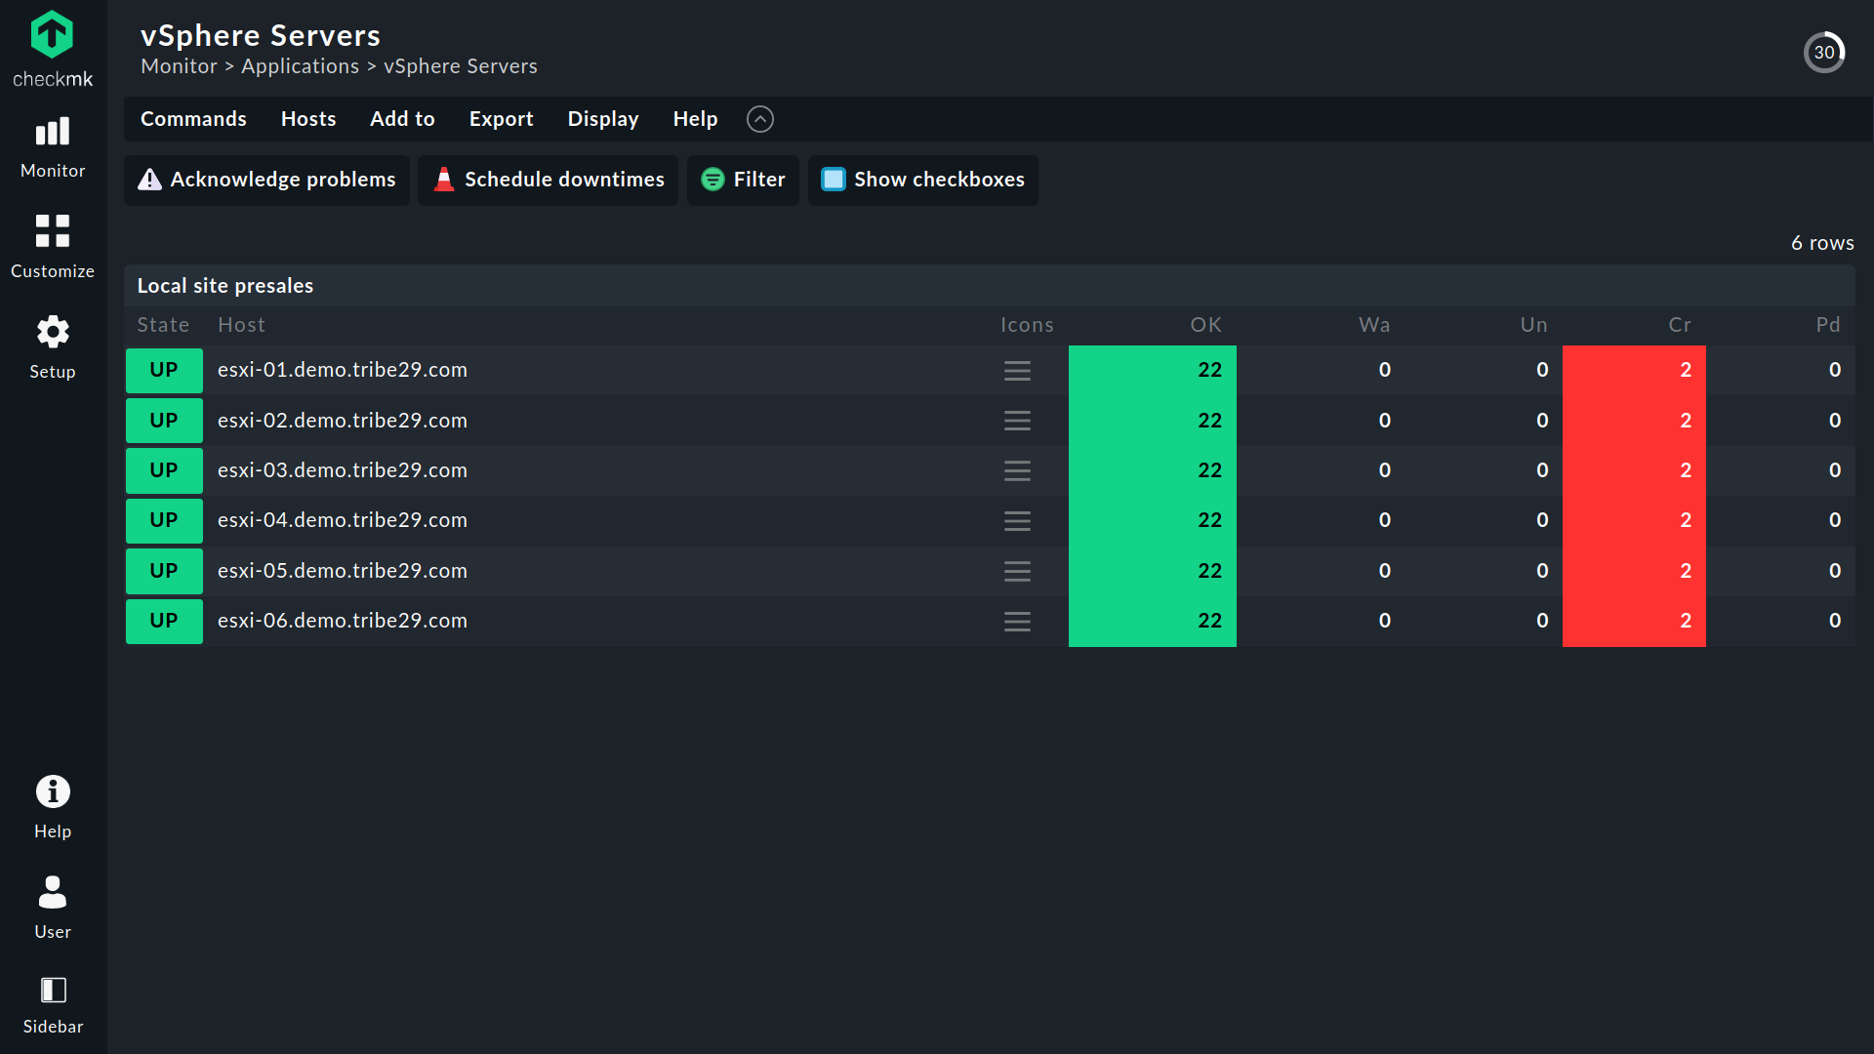Open host esxi-03.demo.tribe29.com
This screenshot has height=1054, width=1874.
tap(343, 470)
